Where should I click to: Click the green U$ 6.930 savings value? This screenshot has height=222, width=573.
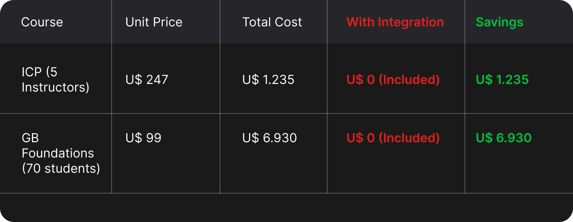click(503, 138)
